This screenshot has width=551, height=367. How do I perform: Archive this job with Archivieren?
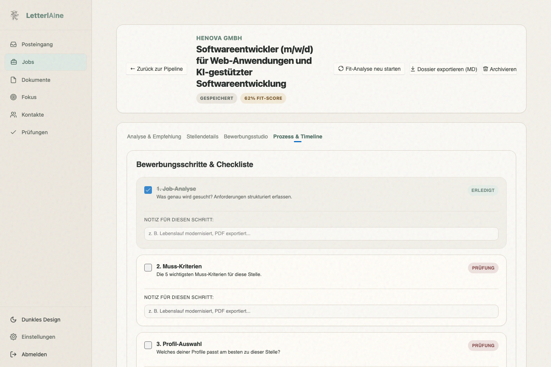(499, 69)
